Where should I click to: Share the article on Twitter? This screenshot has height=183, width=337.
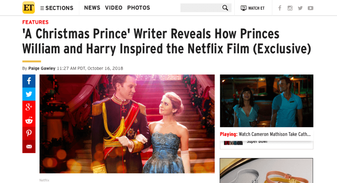point(29,94)
